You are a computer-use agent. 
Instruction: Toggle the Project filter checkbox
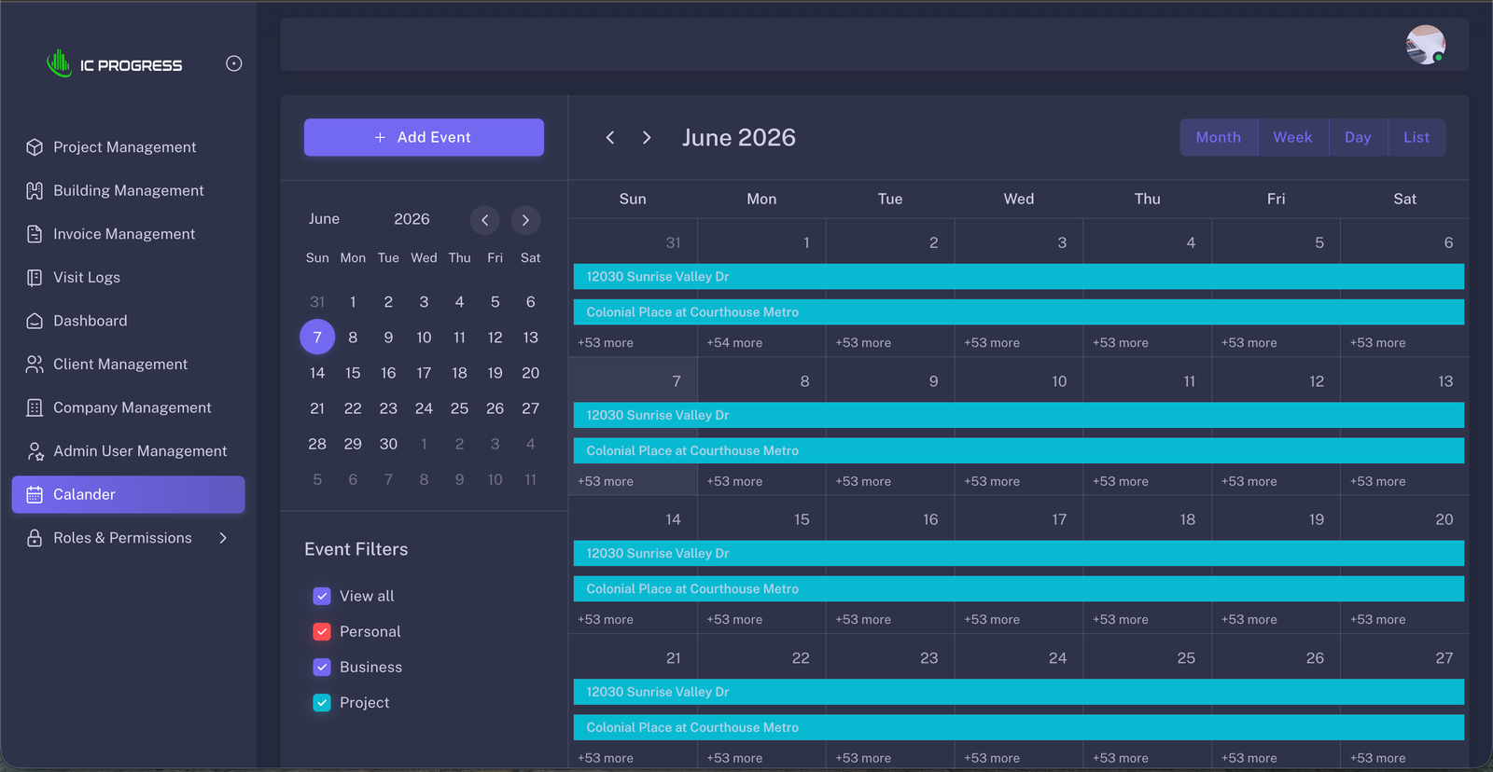pos(322,702)
